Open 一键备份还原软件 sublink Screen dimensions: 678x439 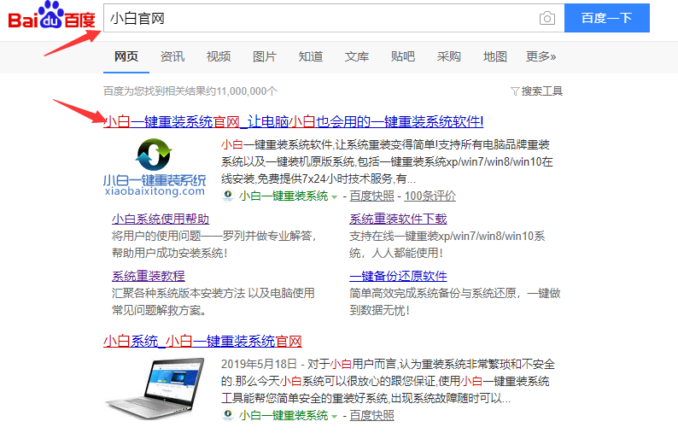pos(398,276)
